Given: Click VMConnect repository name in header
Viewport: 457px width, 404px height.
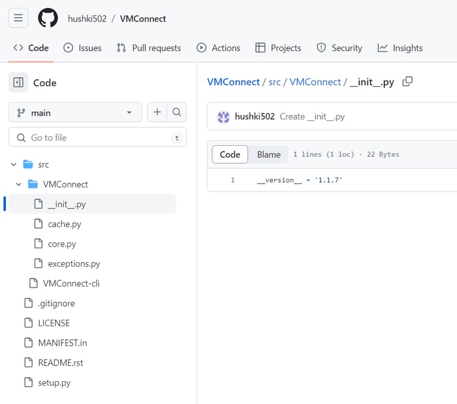Looking at the screenshot, I should tap(143, 19).
